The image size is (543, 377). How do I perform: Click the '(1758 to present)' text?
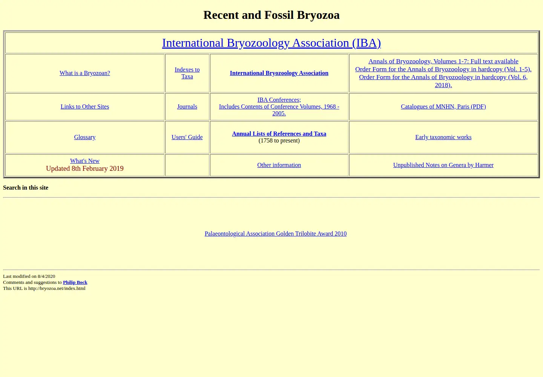[279, 141]
